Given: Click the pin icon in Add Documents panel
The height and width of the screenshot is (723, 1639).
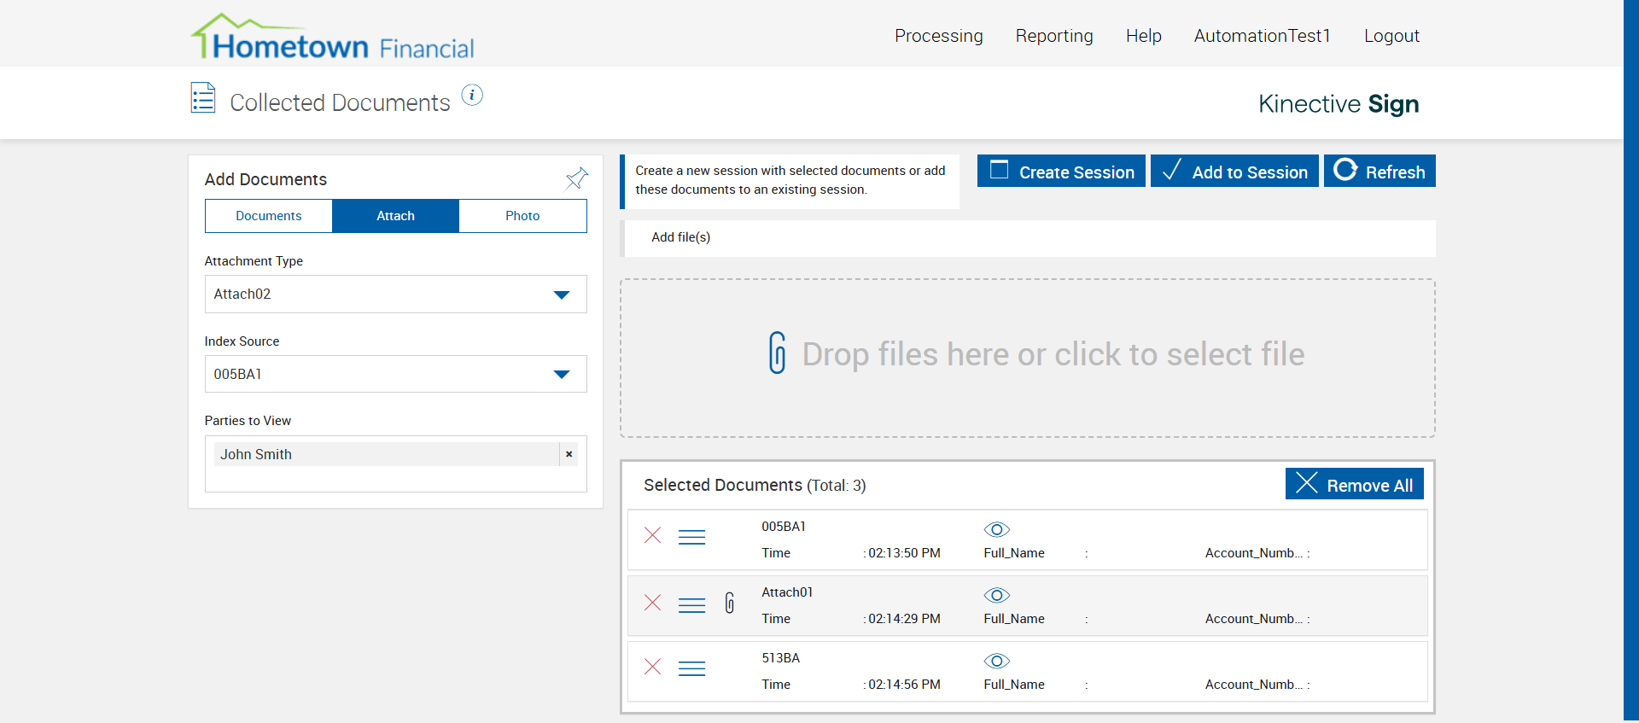Looking at the screenshot, I should coord(577,178).
